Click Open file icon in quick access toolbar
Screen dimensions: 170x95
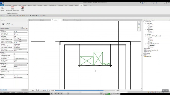(1, 16)
